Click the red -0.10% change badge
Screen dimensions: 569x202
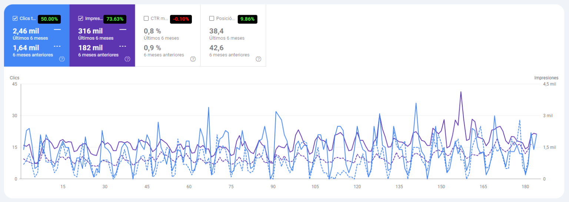pos(181,19)
